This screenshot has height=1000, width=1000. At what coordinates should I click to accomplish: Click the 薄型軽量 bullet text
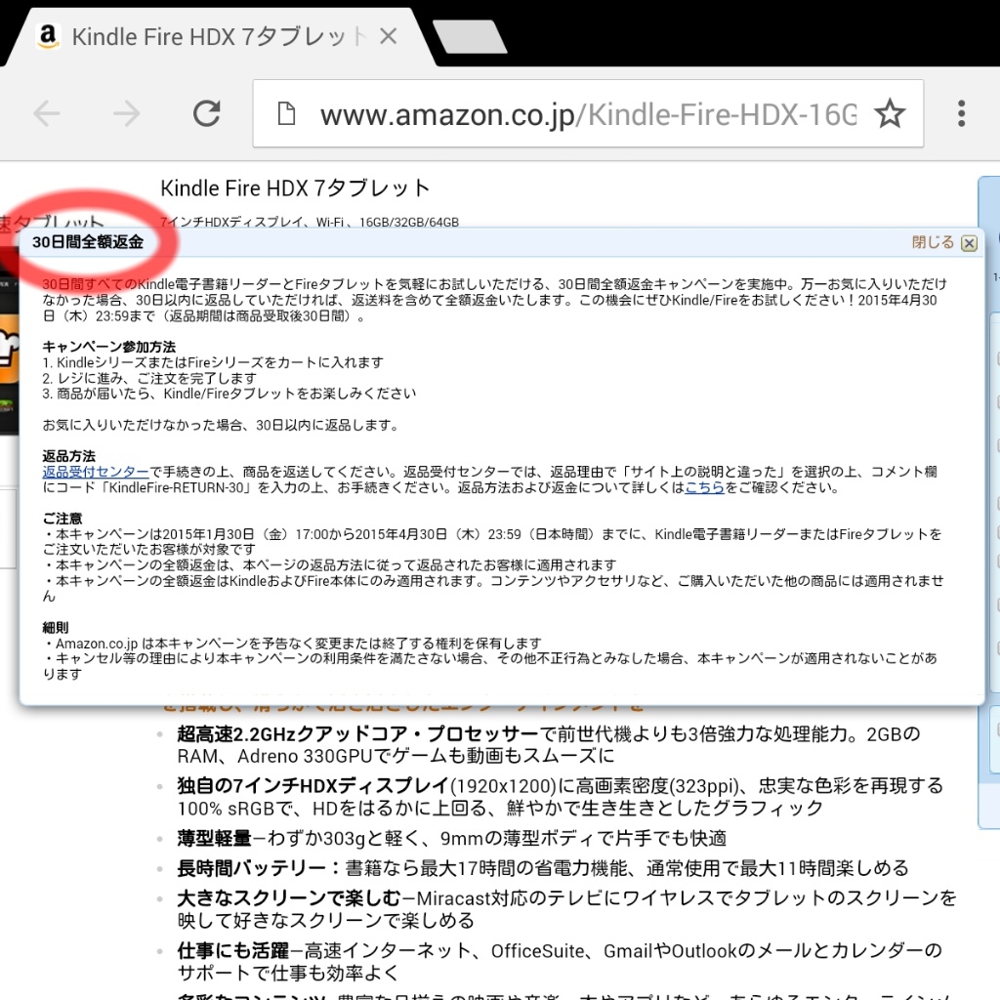pos(451,838)
